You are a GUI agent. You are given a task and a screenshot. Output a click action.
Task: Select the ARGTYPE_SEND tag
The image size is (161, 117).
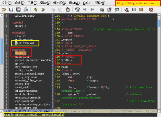(x=25, y=16)
